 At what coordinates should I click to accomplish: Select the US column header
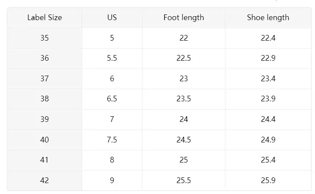112,17
